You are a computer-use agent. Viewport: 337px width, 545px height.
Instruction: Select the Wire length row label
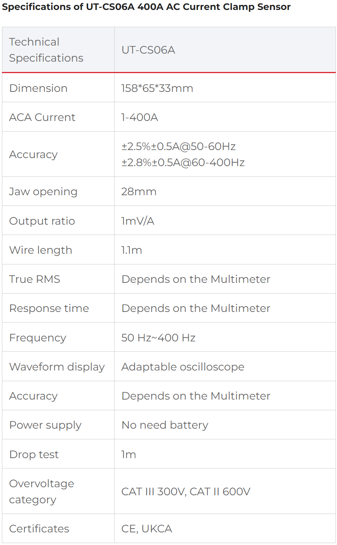pos(41,250)
